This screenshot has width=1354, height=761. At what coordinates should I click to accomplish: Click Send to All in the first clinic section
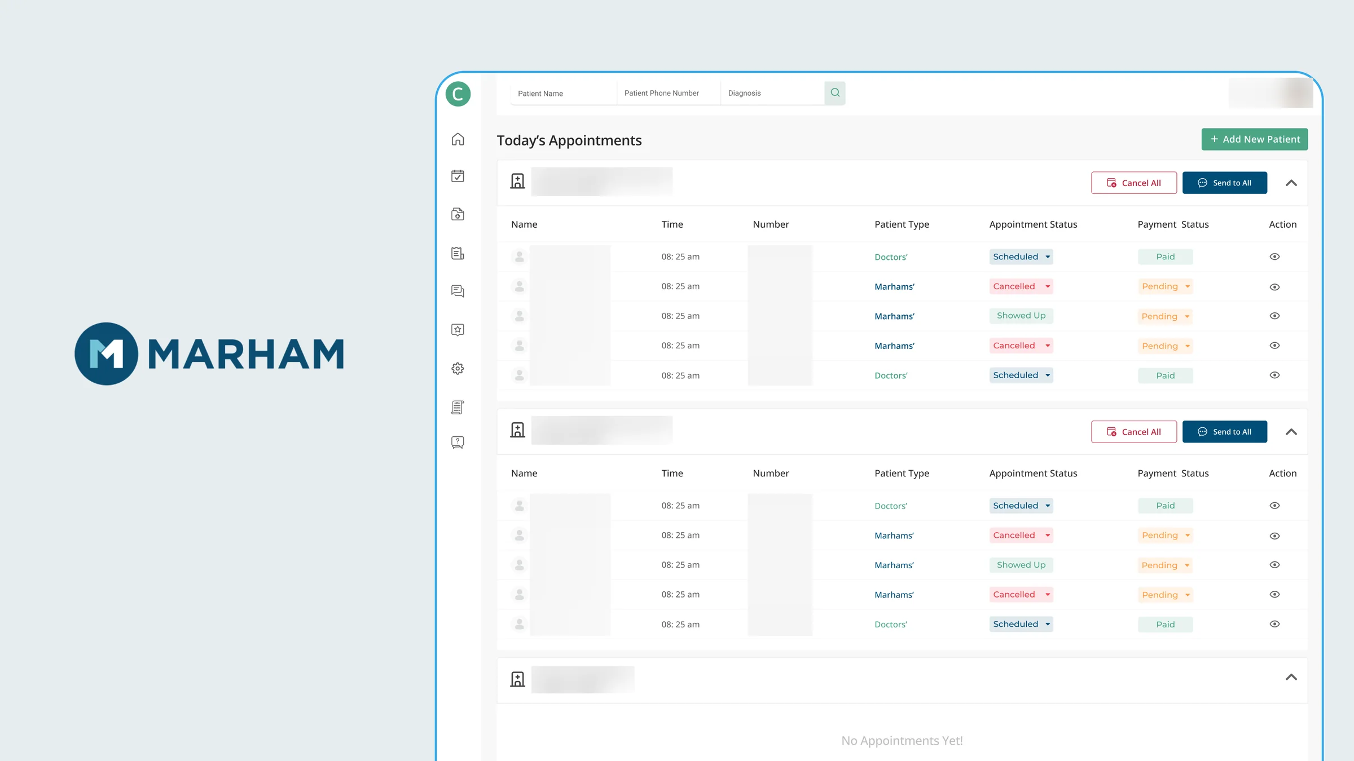click(1225, 183)
